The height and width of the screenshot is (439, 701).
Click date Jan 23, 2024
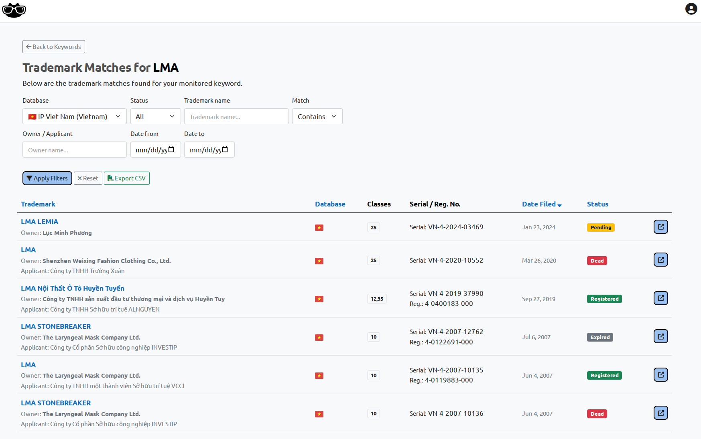click(x=538, y=227)
